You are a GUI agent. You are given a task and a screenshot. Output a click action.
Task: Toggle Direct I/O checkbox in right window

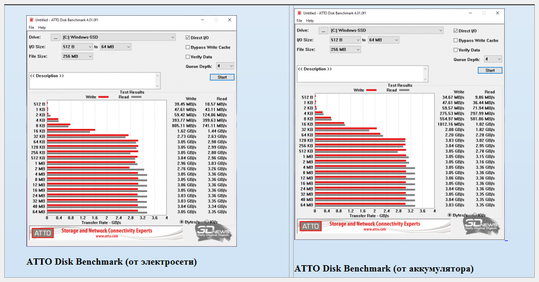[x=455, y=31]
